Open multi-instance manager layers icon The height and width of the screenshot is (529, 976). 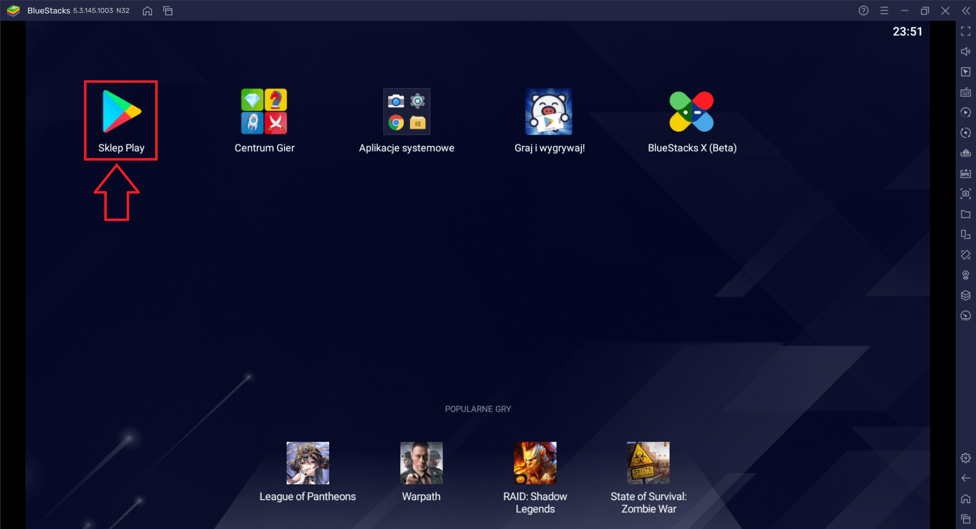966,295
